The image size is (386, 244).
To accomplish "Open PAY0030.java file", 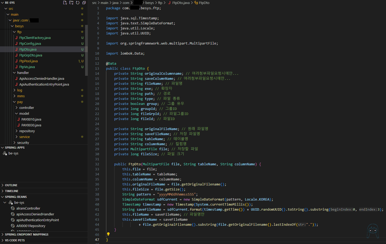I will pyautogui.click(x=31, y=125).
